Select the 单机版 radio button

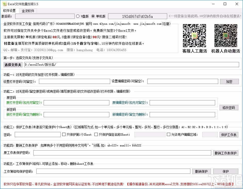(93, 16)
